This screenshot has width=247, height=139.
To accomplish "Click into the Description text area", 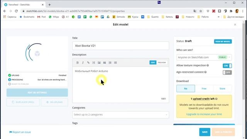I will coord(120,85).
